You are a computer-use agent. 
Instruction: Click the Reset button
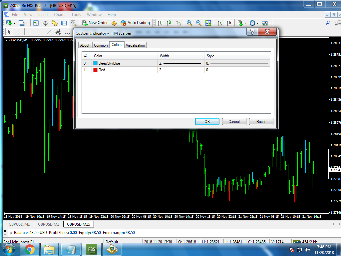point(261,121)
